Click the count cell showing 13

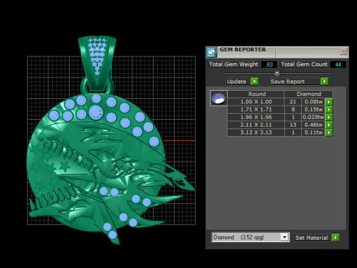293,125
